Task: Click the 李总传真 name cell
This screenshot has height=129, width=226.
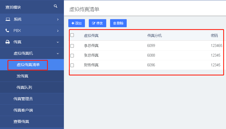Action: coord(91,46)
